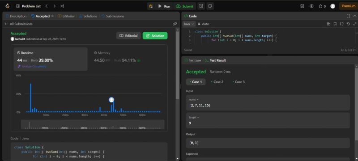The image size is (358, 161).
Task: Collapse the Code panel with chevron
Action: pos(354,16)
